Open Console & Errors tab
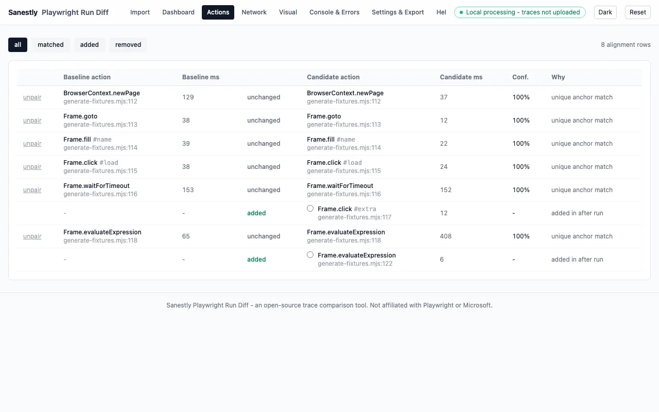659x412 pixels. coord(335,12)
